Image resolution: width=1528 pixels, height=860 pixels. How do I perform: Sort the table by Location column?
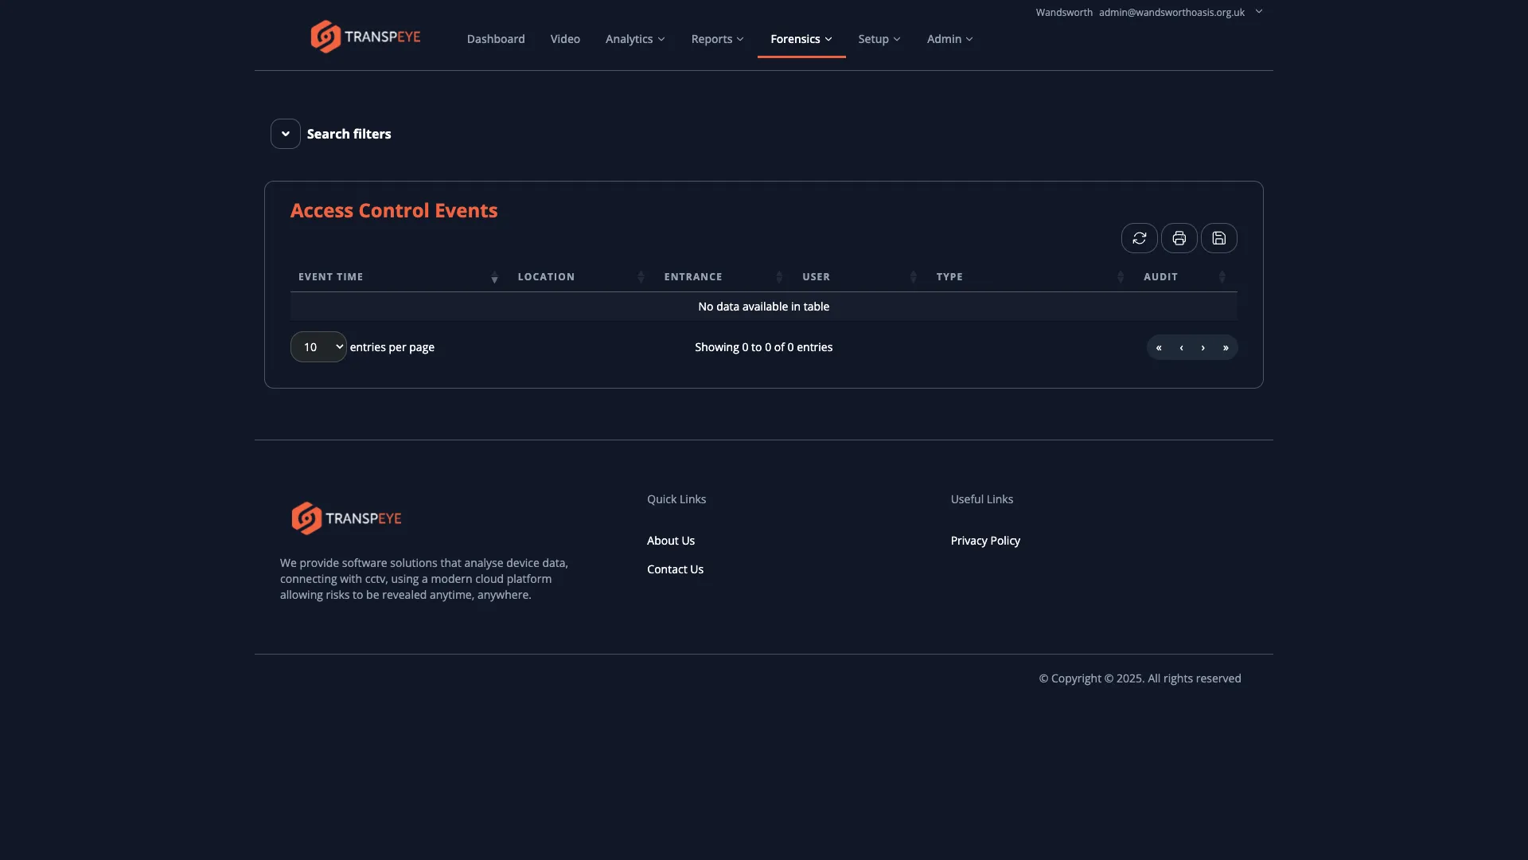(x=546, y=276)
